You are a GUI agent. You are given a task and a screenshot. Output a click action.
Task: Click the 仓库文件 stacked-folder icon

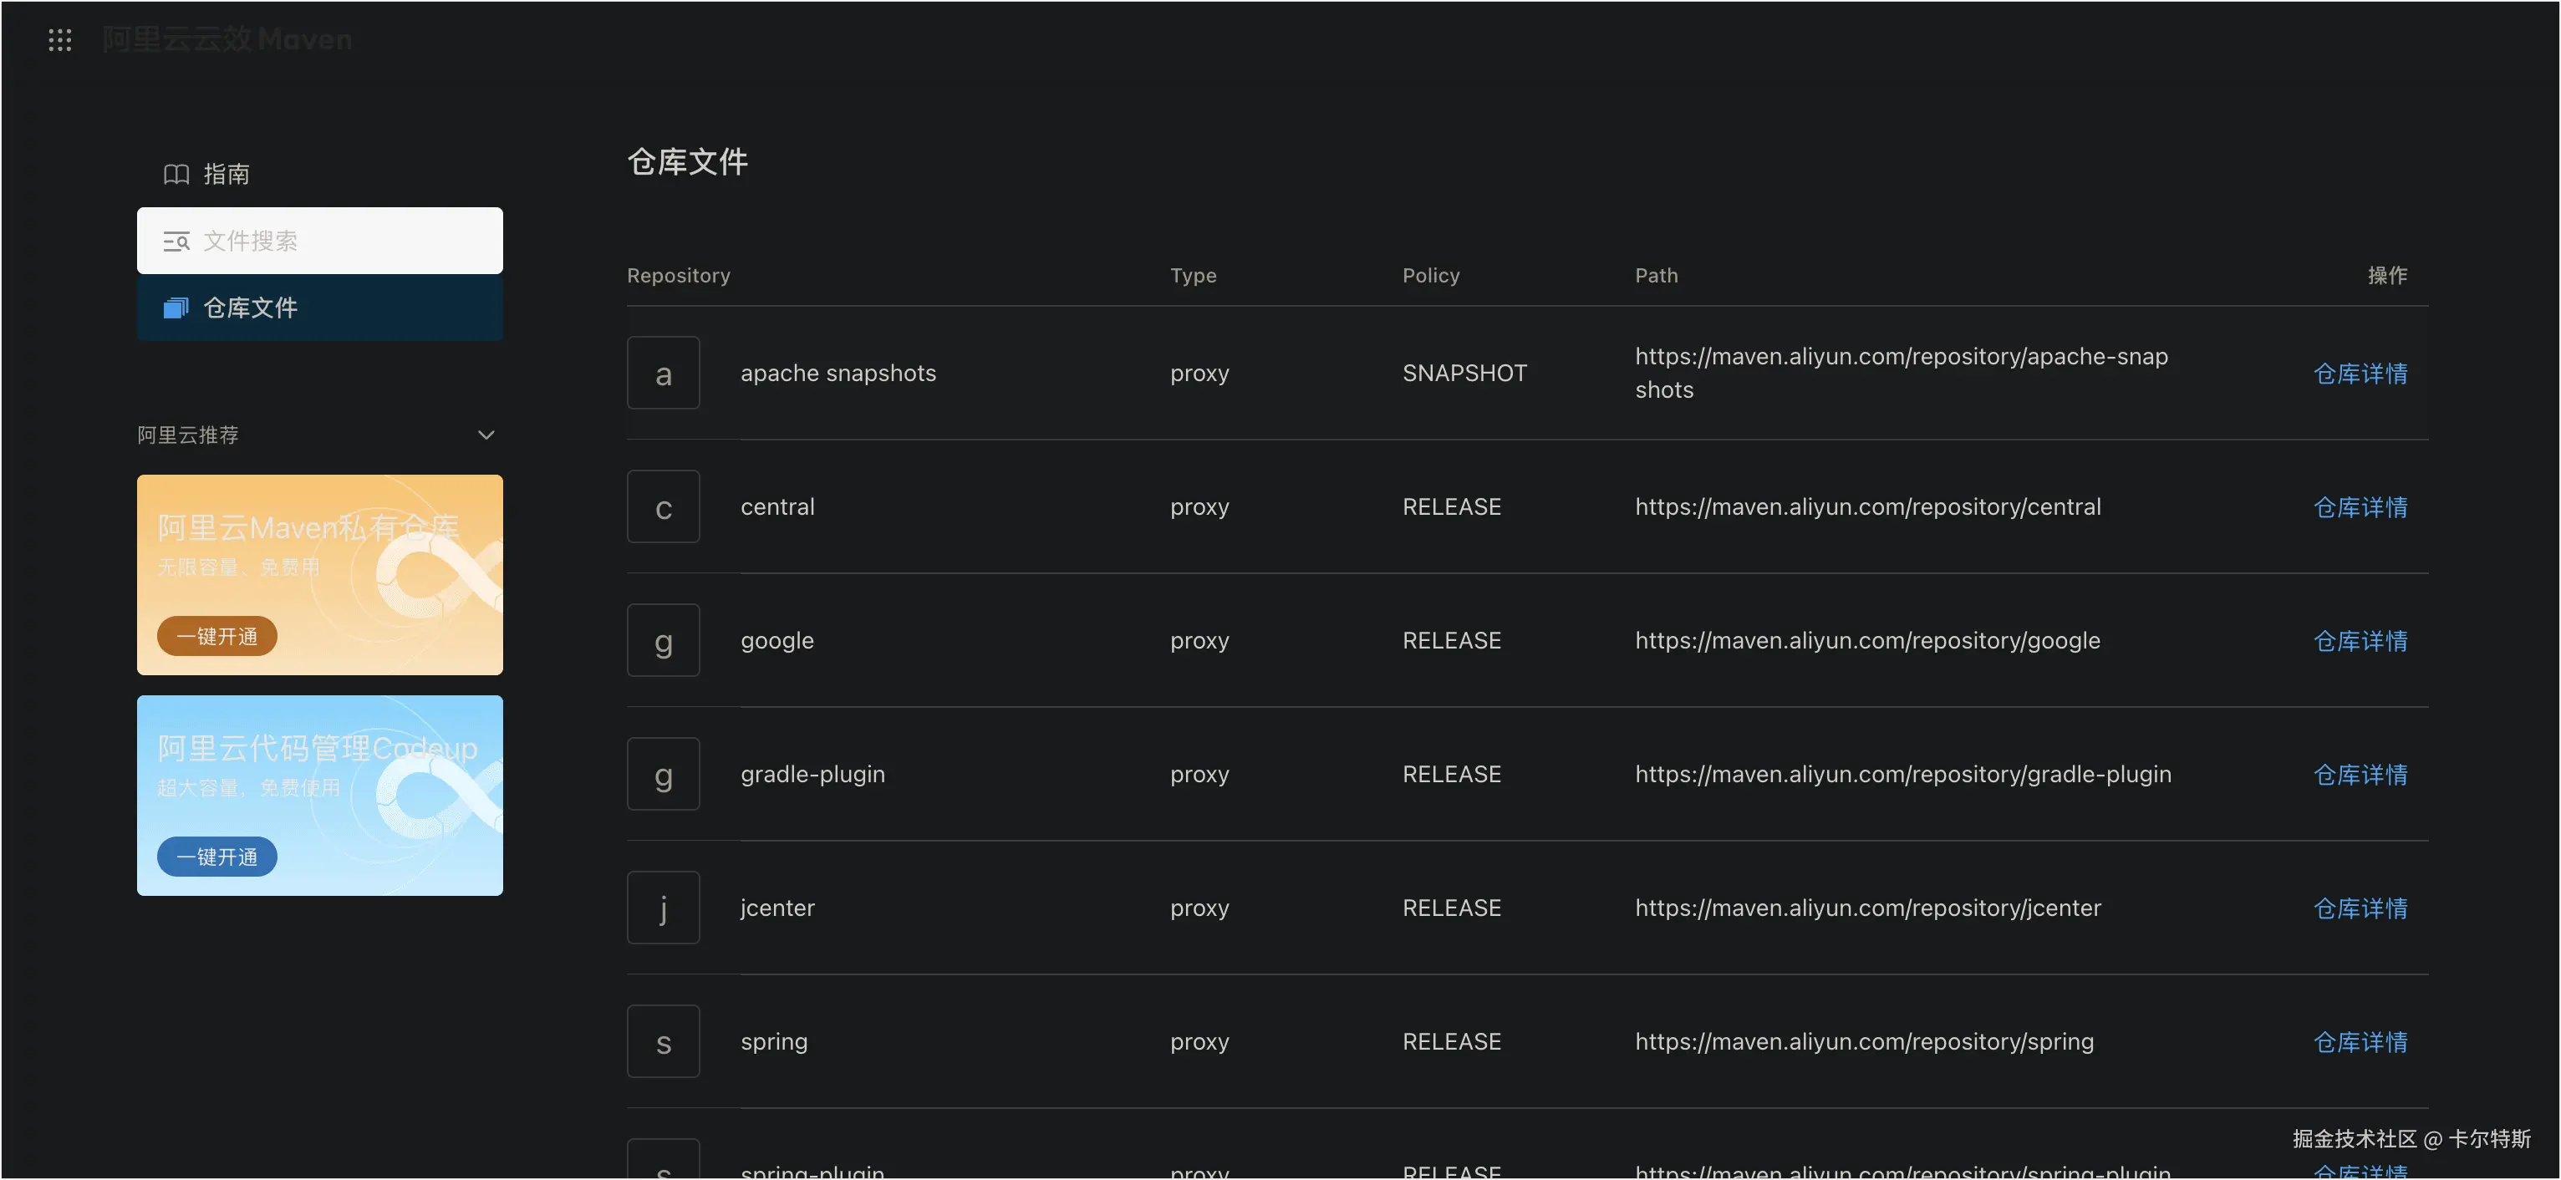(176, 308)
